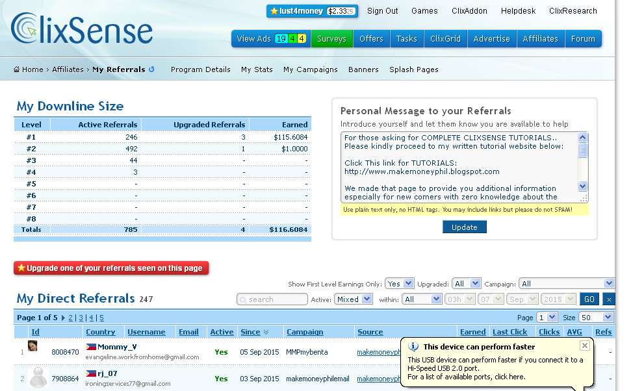Screen dimensions: 631x391
Task: Click the Home icon in the breadcrumb
Action: 16,69
